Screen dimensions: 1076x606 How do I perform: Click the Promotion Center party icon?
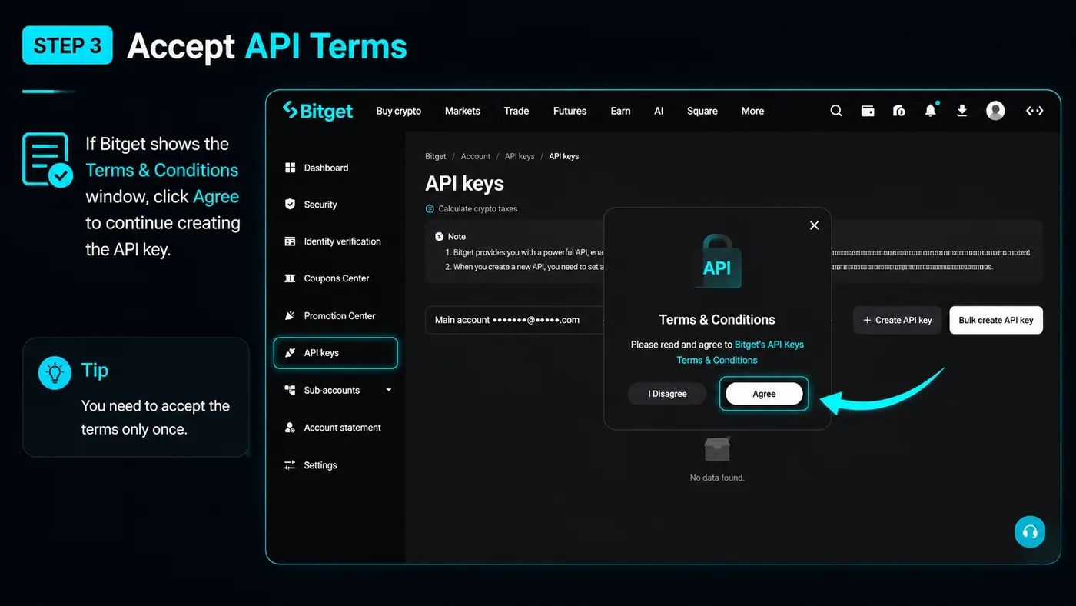point(290,315)
